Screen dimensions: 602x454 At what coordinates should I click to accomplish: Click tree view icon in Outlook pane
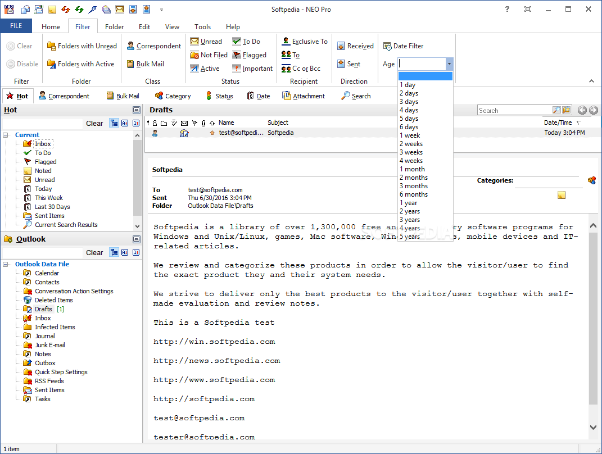114,252
